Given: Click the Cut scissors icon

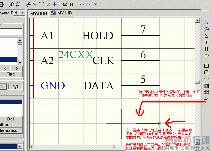Looking at the screenshot, I should [x=28, y=4].
